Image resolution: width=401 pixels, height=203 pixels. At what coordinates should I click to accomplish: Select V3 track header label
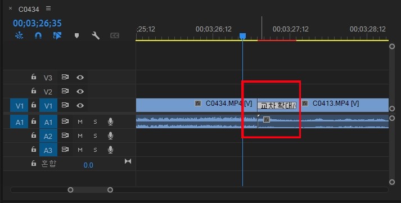tap(48, 78)
